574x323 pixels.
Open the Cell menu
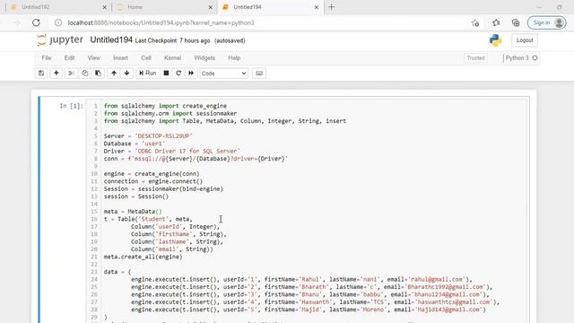145,57
